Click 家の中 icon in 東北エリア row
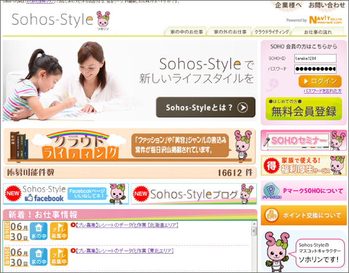This screenshot has height=273, width=349. [x=39, y=257]
